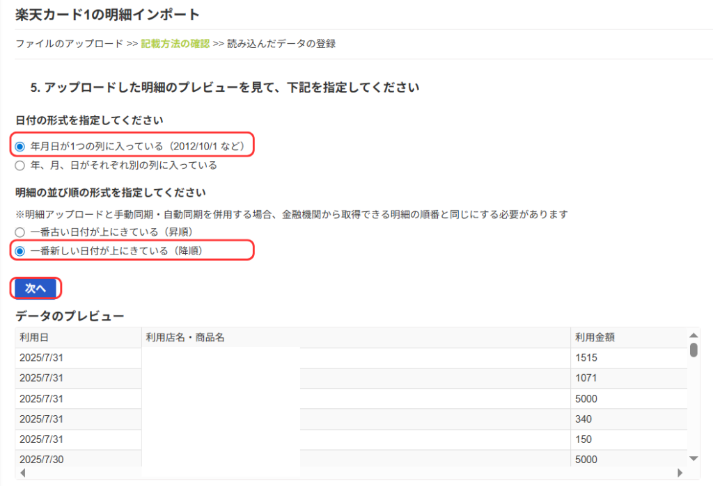Click the preview table's scroll down arrow

(x=694, y=458)
